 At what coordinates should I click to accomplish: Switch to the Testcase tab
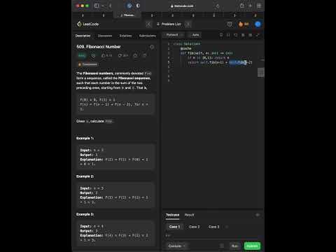click(173, 215)
